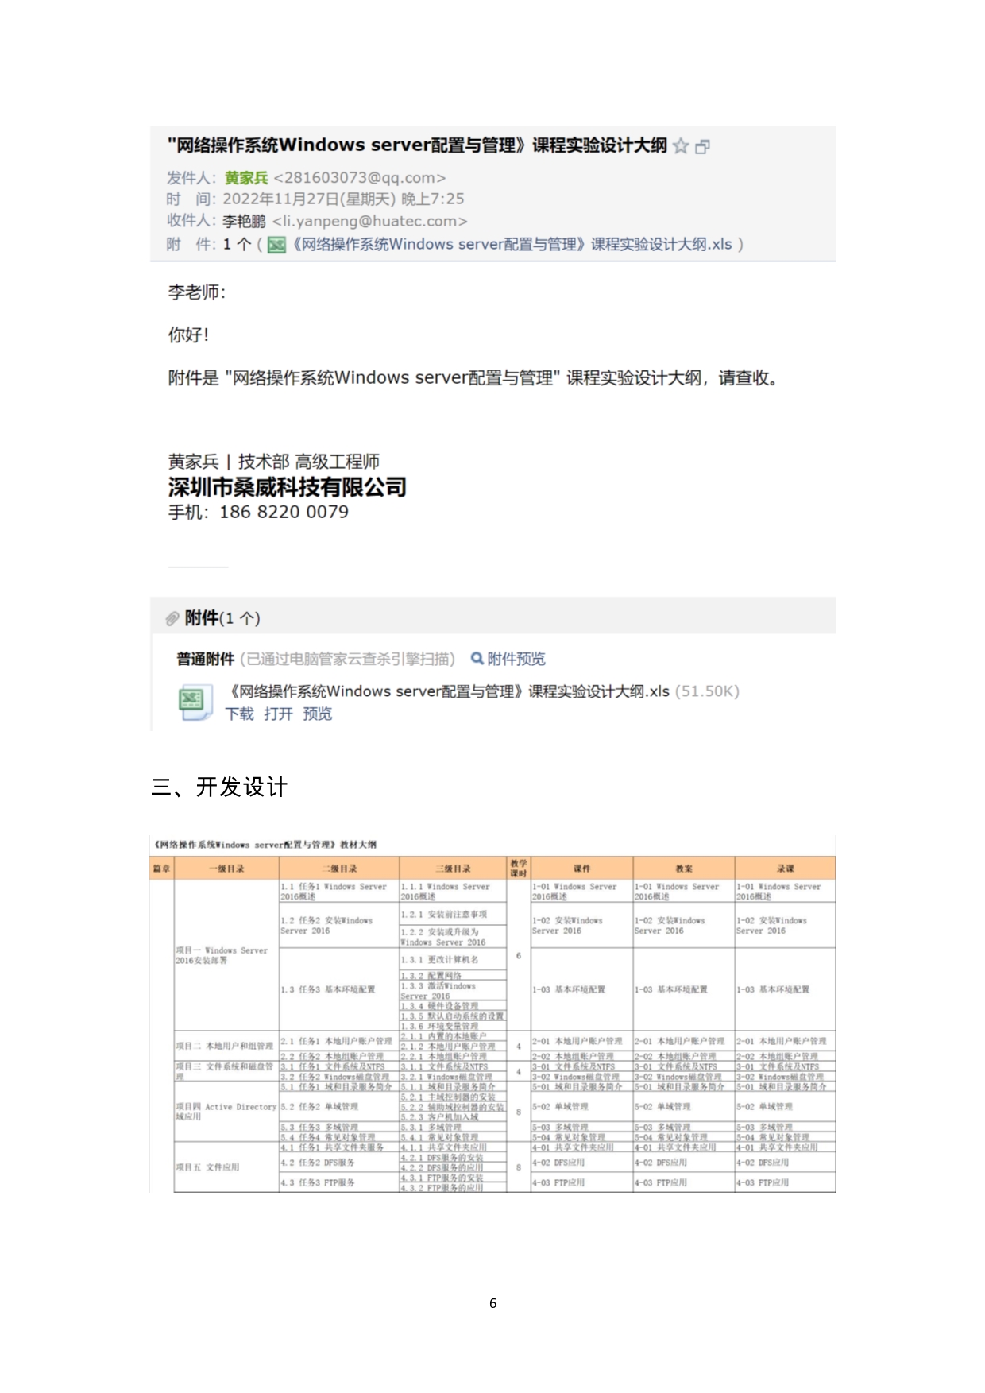The height and width of the screenshot is (1393, 985).
Task: Click the cell 4.2 任务2 DFS服务
Action: coord(339,1163)
